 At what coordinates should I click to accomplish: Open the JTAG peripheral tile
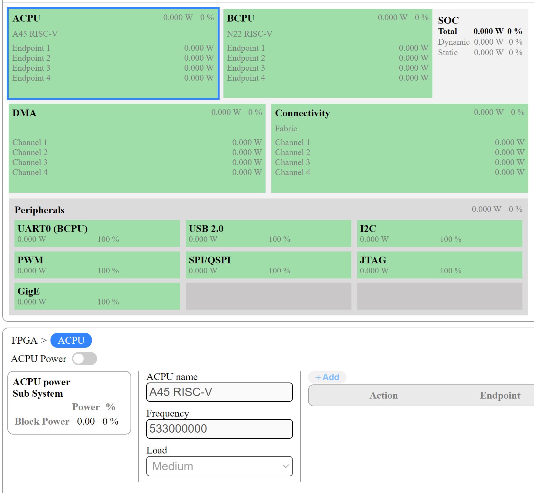pos(439,265)
